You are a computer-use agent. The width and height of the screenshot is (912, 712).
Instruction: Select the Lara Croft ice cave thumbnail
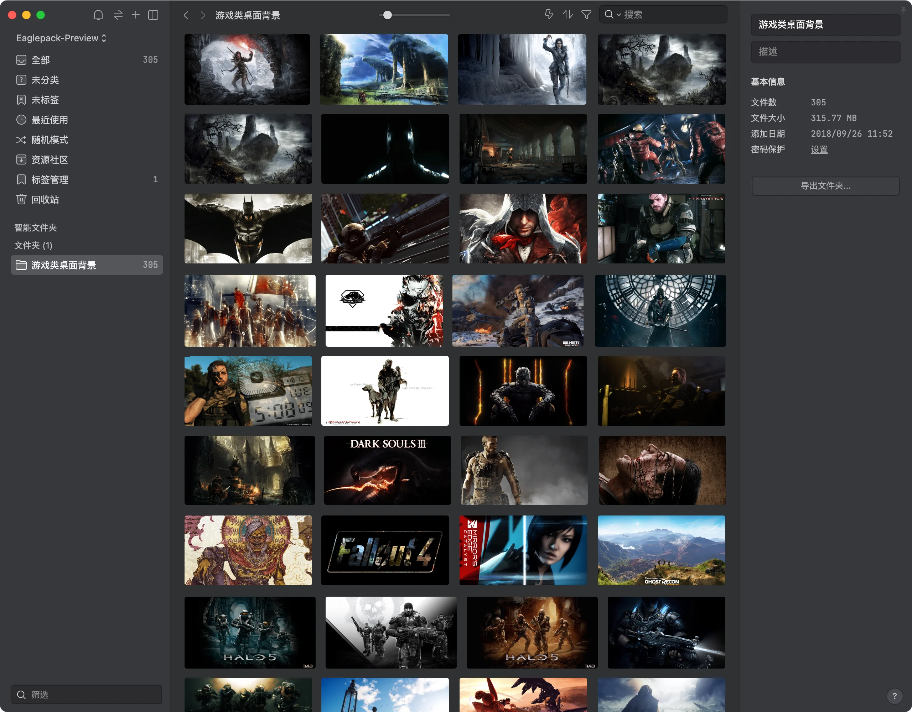522,69
